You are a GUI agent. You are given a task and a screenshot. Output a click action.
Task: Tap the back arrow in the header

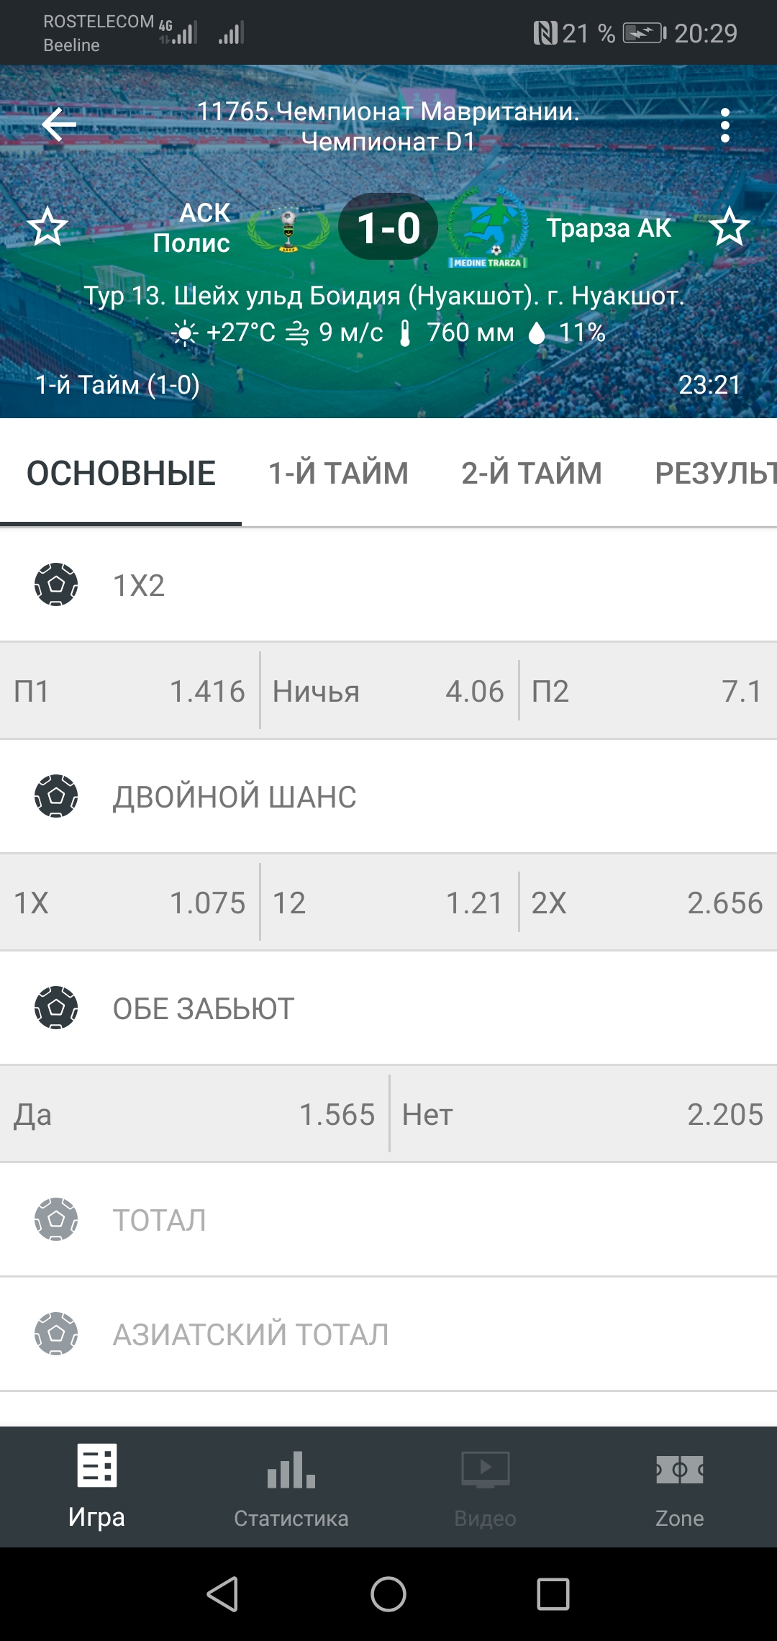point(59,125)
